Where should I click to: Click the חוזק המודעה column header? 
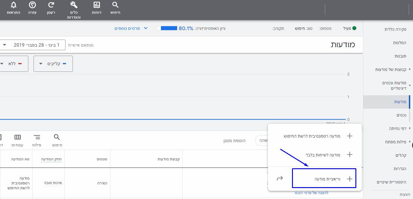[x=52, y=159]
